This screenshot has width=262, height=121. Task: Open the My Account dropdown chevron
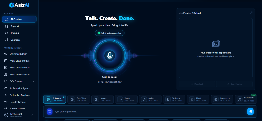tap(32, 115)
